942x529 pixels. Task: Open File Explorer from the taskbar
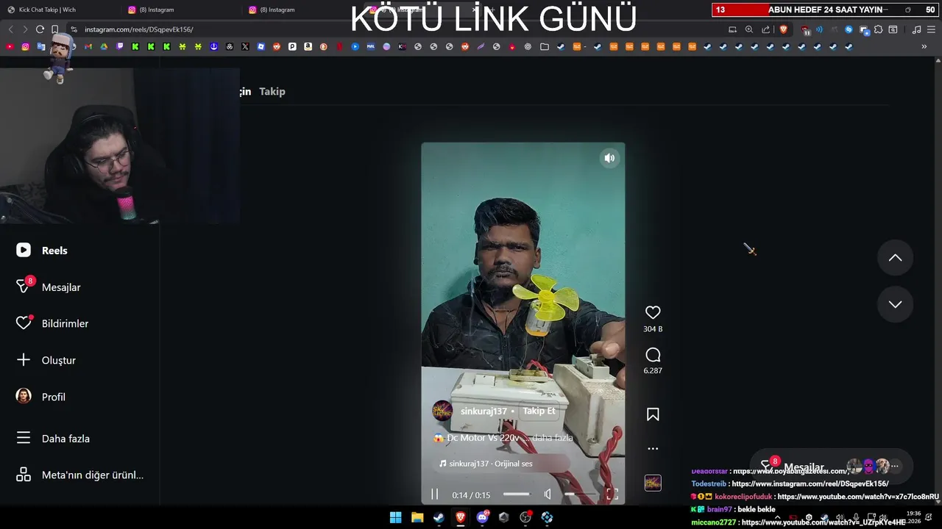(x=417, y=517)
